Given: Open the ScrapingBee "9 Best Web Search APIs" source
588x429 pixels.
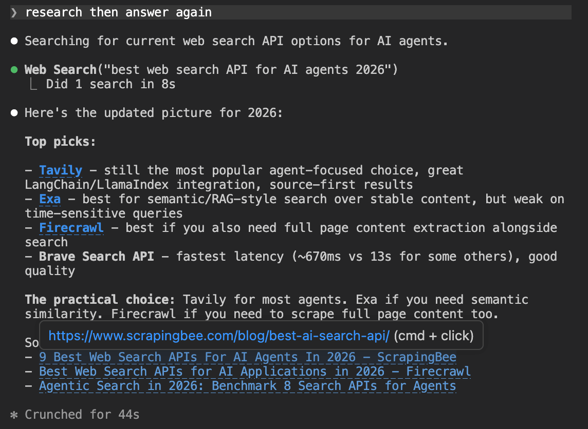Looking at the screenshot, I should tap(247, 357).
